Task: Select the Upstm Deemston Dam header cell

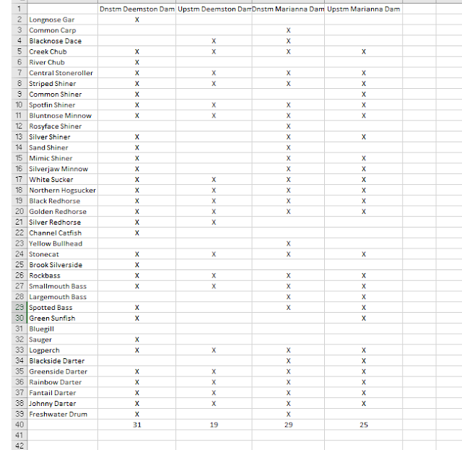Action: pyautogui.click(x=214, y=9)
